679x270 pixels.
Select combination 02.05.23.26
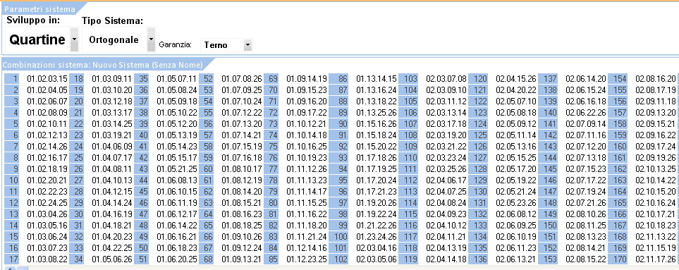pos(516,202)
